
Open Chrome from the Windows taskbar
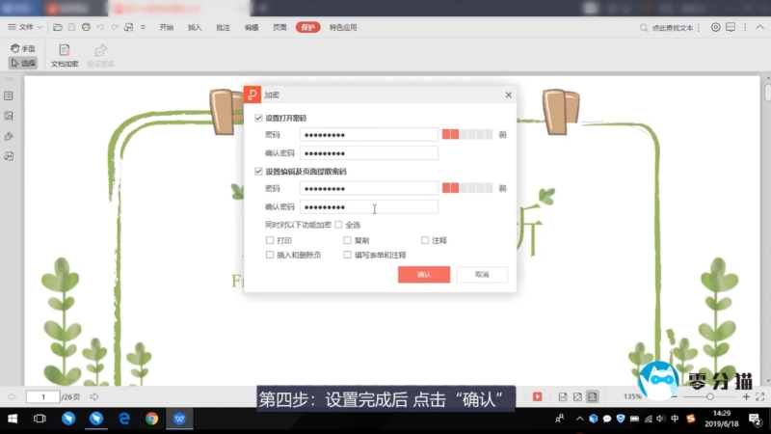(151, 419)
